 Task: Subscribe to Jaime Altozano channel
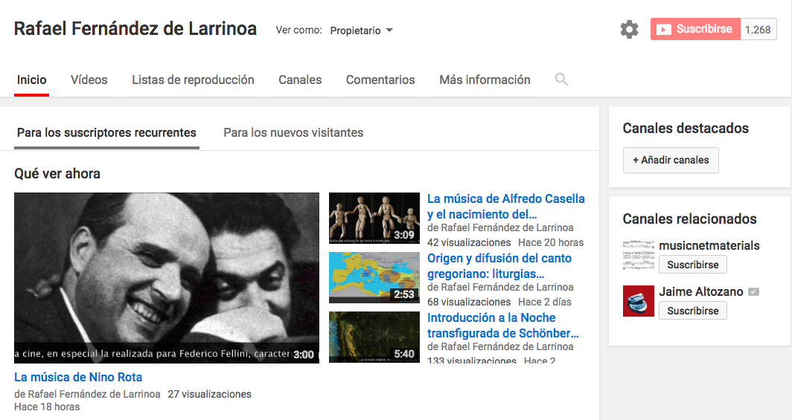[693, 311]
